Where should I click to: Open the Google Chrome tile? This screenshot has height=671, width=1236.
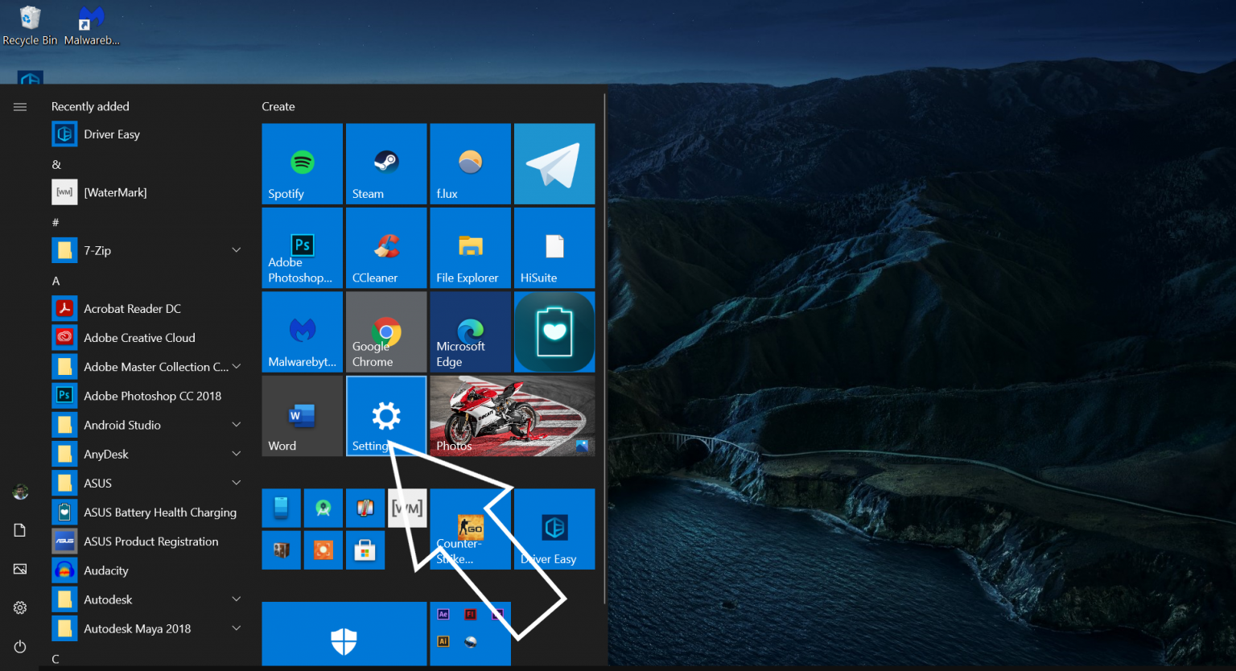[x=386, y=331]
